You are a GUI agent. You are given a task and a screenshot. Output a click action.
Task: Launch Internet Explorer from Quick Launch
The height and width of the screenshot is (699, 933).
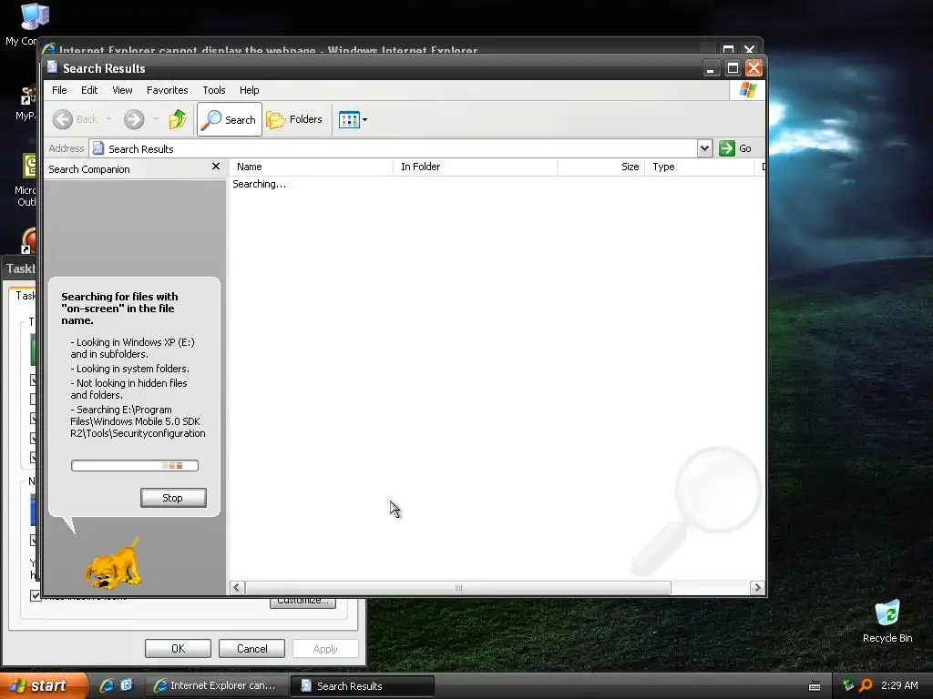click(x=107, y=685)
